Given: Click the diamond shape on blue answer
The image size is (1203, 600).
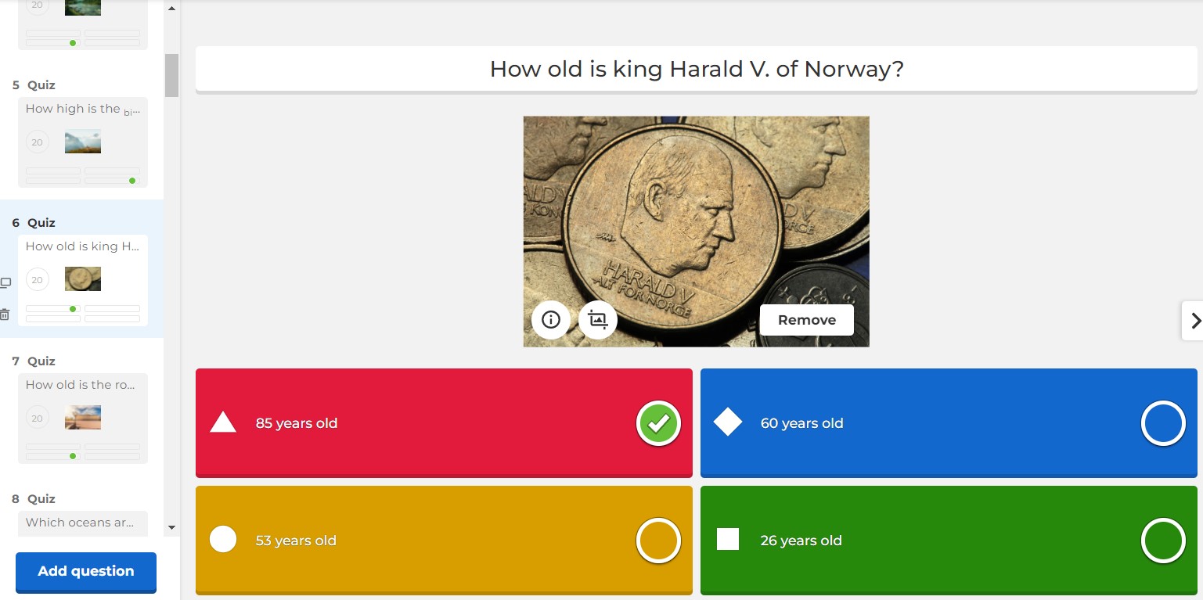Looking at the screenshot, I should [728, 423].
